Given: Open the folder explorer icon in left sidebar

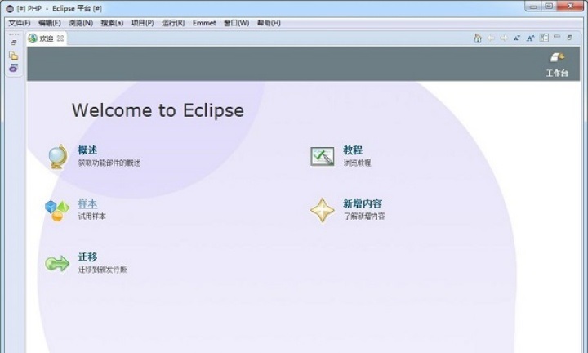Looking at the screenshot, I should point(14,56).
